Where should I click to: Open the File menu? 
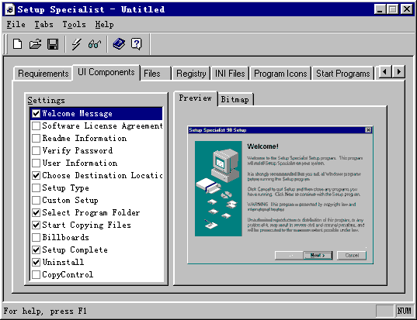[16, 25]
